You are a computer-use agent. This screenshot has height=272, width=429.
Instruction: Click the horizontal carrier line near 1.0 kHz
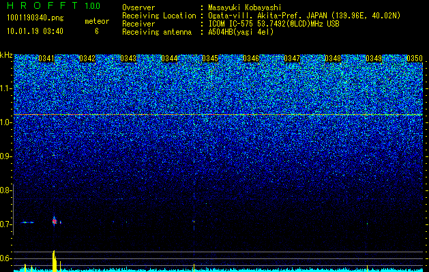pos(218,115)
